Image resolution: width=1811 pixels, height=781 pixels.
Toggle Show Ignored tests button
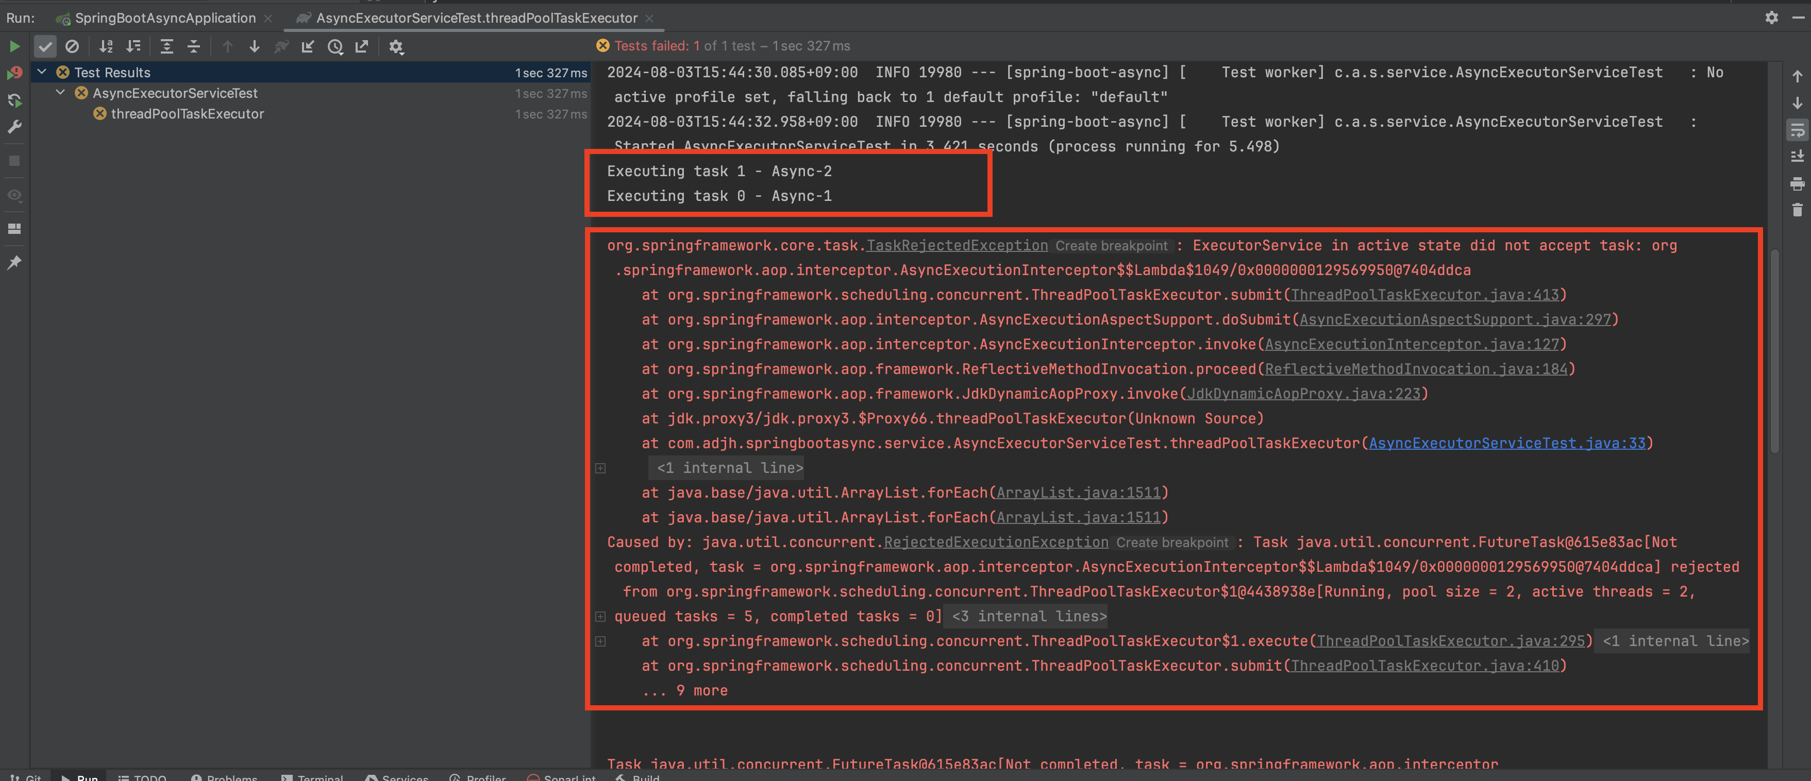pyautogui.click(x=73, y=46)
